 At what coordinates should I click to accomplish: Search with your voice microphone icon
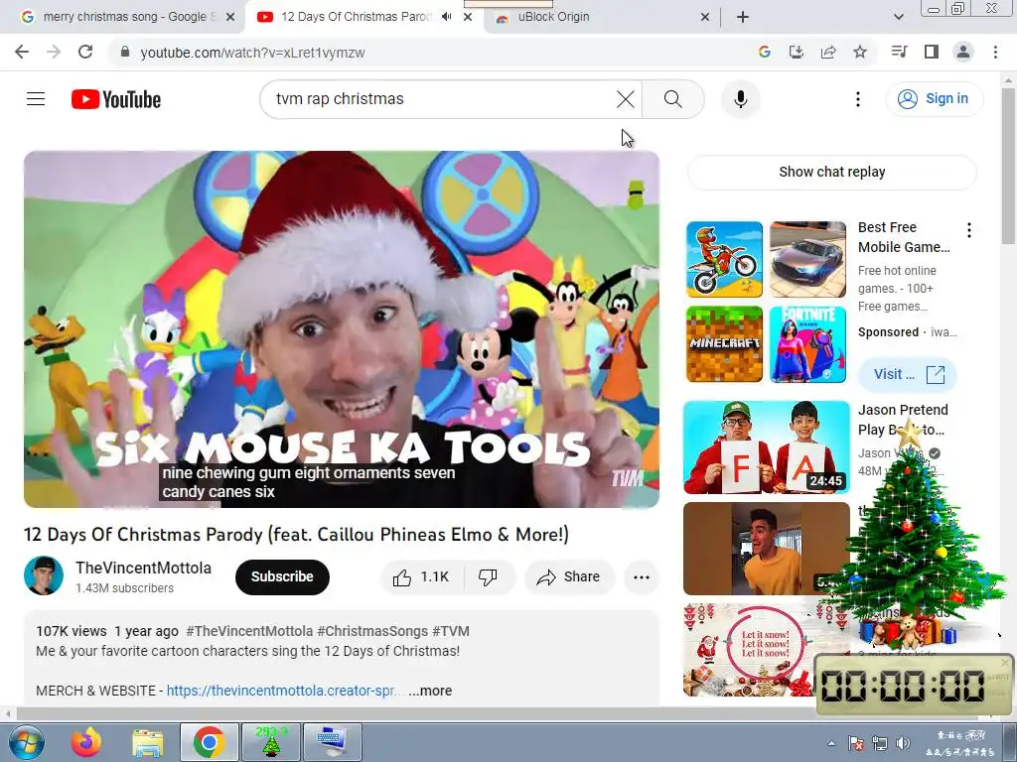(x=740, y=99)
